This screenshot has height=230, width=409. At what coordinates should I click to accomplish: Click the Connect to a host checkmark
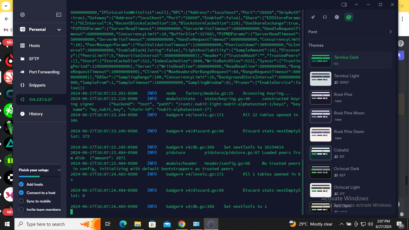click(x=21, y=193)
